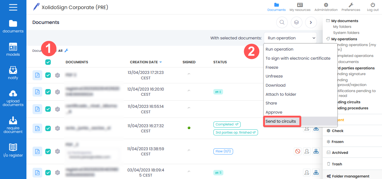Click the search magnifier icon
Screen dimensions: 382x179
pos(282,22)
